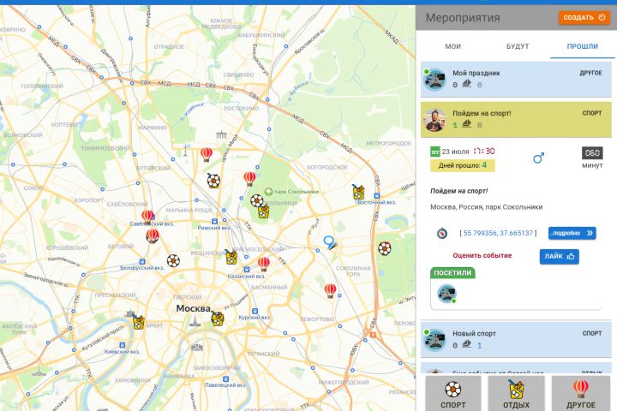Screen dimensions: 617x411
Task: Toggle the СПОРТ category filter
Action: pyautogui.click(x=453, y=394)
